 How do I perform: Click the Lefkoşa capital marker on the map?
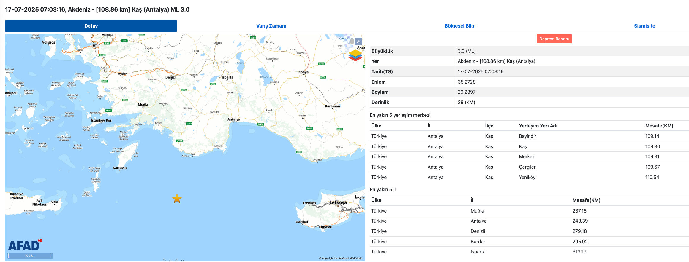tap(338, 205)
